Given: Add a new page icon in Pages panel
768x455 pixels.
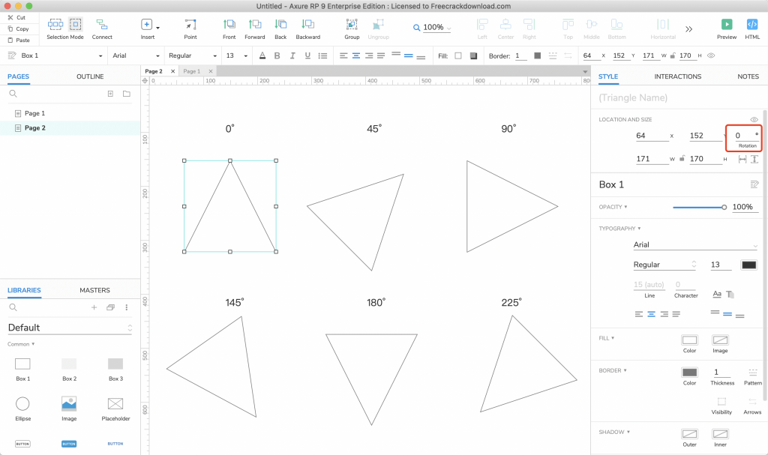Looking at the screenshot, I should pyautogui.click(x=110, y=94).
